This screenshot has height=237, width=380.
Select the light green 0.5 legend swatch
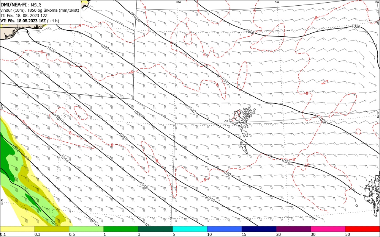point(86,229)
